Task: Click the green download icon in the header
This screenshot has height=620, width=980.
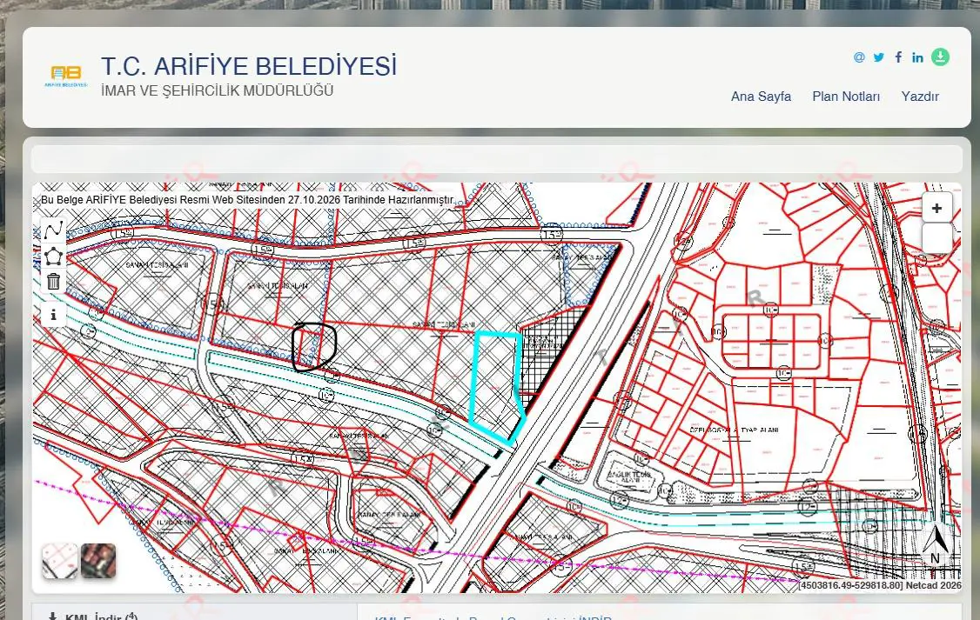Action: [x=940, y=57]
